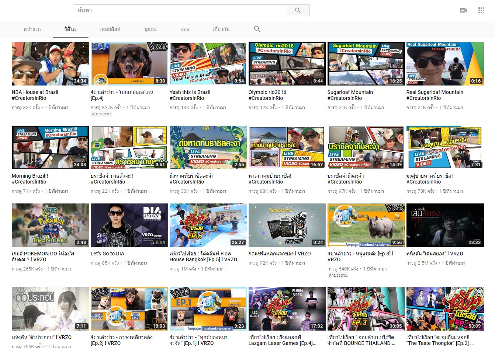Open the ตัวประกอบ short film thumbnail

tap(51, 309)
